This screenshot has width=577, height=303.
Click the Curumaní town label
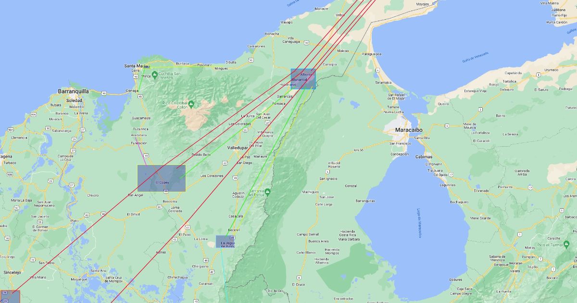click(x=206, y=283)
